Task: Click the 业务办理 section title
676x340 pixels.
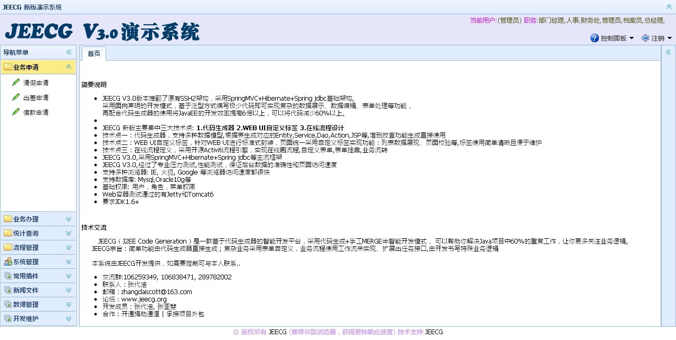Action: click(26, 219)
